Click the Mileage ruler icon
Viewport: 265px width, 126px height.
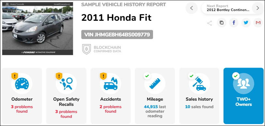155,83
